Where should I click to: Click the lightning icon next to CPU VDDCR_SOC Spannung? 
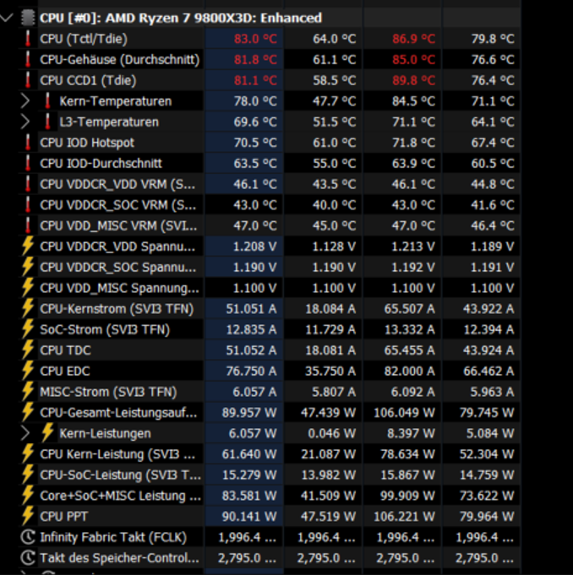pos(28,267)
